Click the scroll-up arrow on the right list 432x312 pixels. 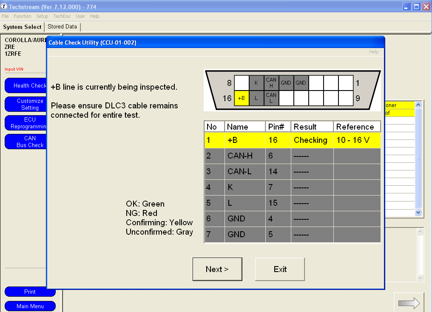coord(418,105)
